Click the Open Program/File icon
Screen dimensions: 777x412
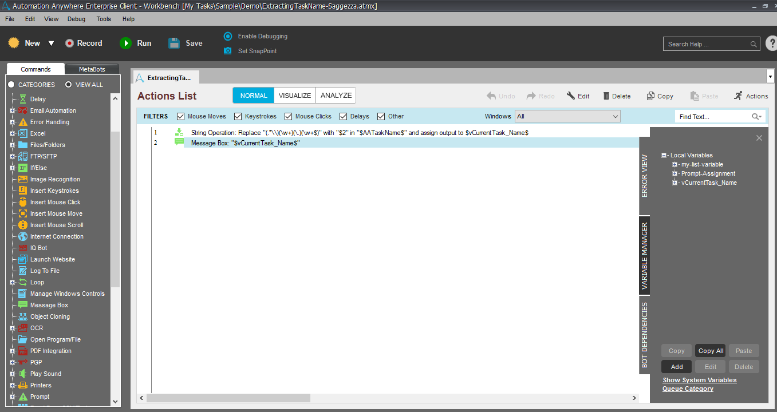(x=23, y=339)
